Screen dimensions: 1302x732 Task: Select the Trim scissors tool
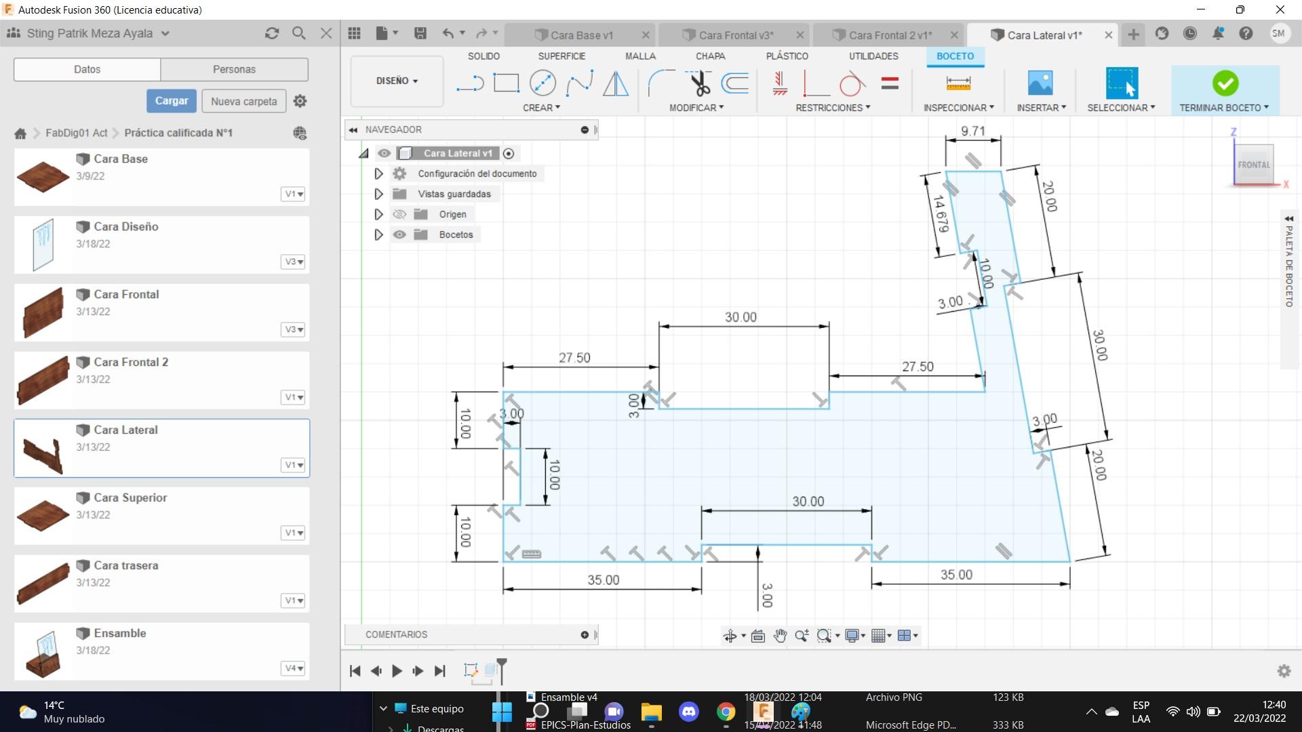699,83
